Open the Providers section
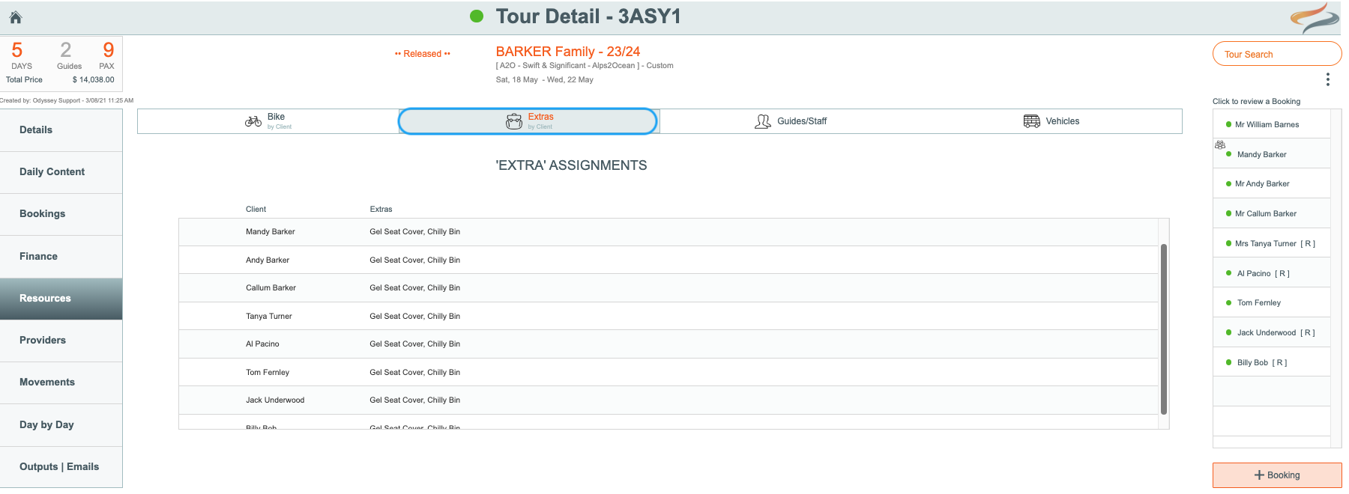Screen dimensions: 1349x494 [61, 341]
